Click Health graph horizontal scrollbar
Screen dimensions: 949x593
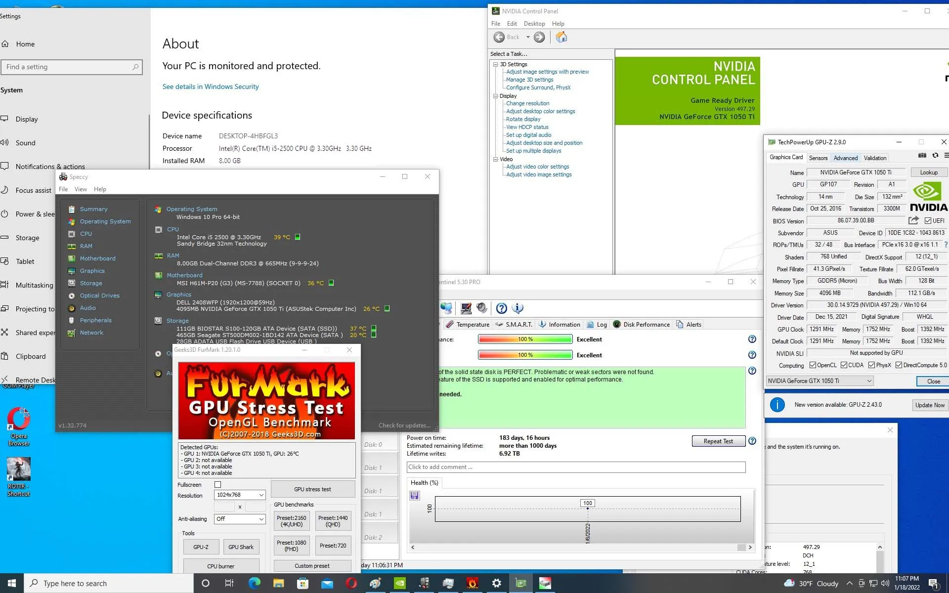click(581, 547)
